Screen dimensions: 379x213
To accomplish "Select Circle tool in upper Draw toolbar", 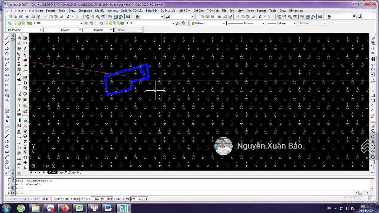I will click(7, 69).
